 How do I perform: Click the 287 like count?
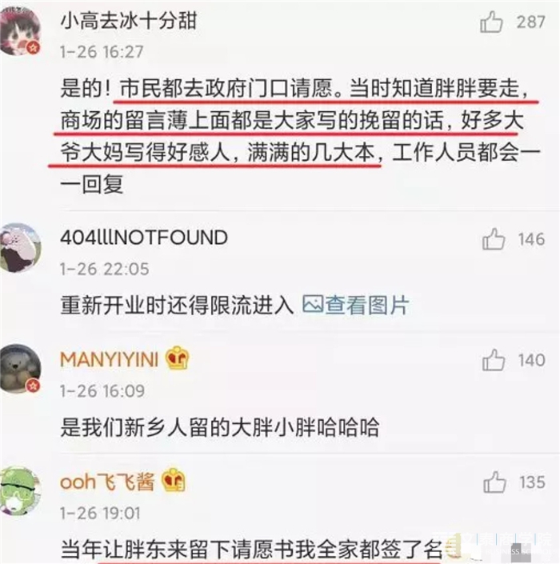pos(531,22)
